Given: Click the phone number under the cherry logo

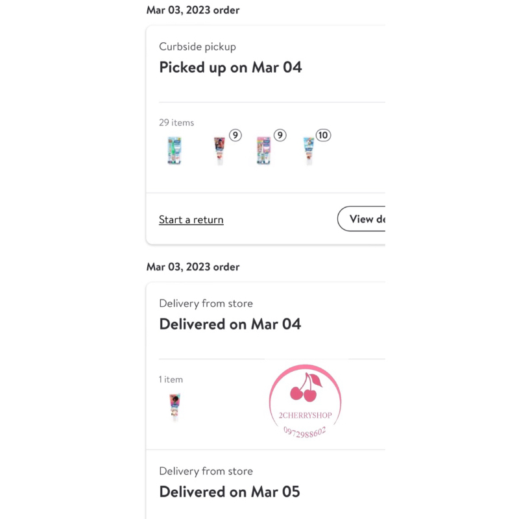Looking at the screenshot, I should 305,431.
